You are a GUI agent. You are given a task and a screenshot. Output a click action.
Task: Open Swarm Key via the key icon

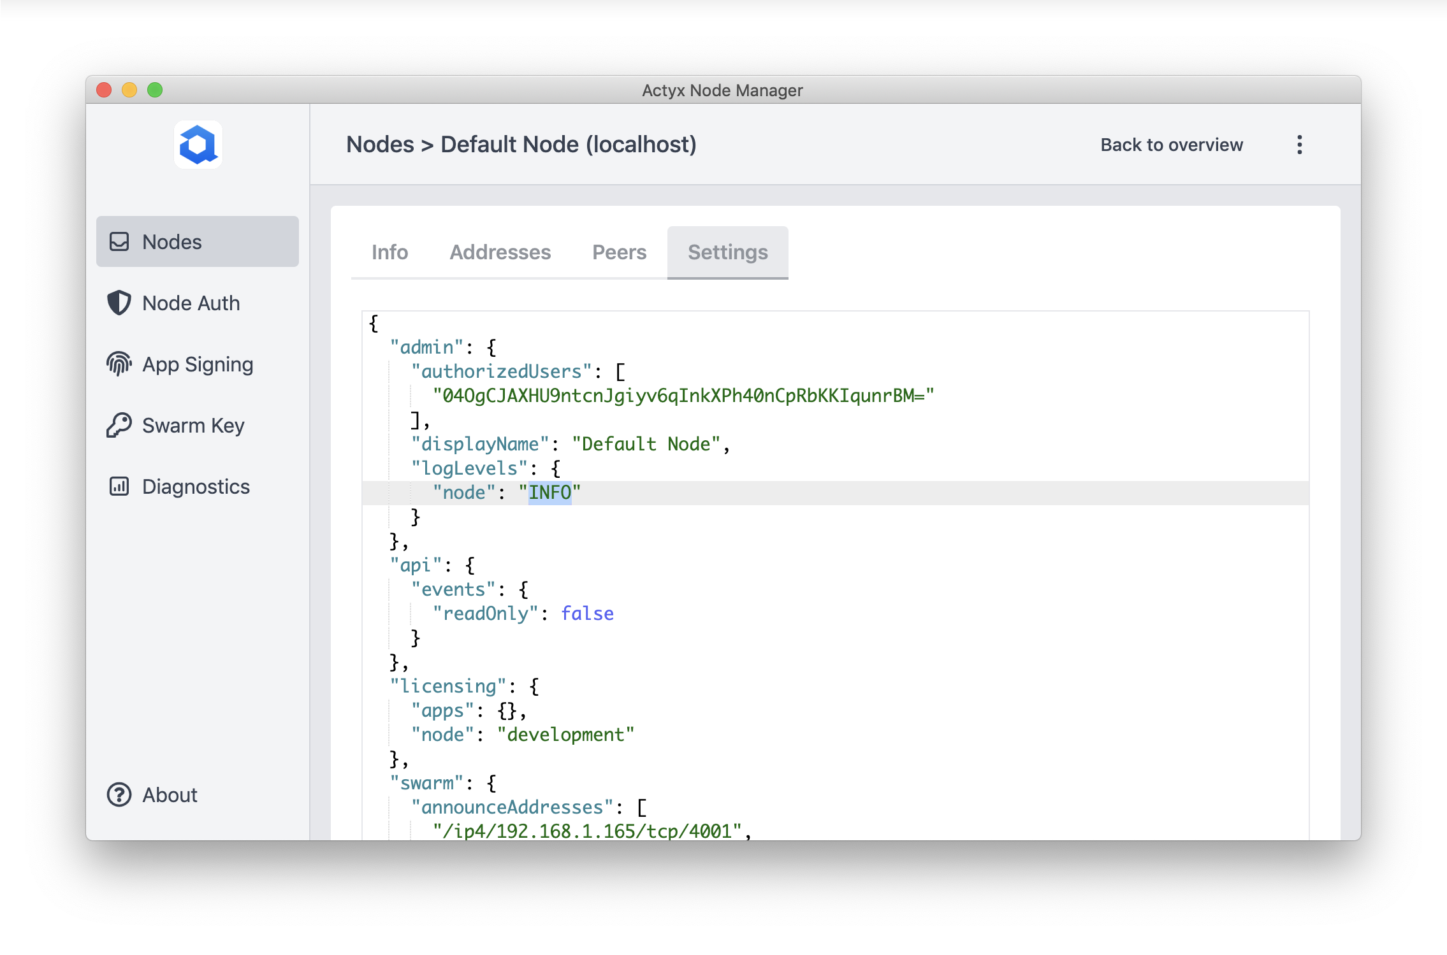click(x=119, y=425)
